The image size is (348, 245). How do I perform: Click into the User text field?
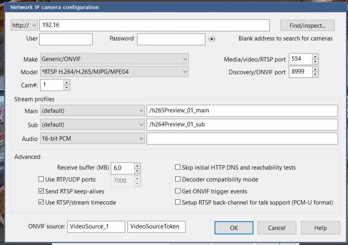[66, 39]
